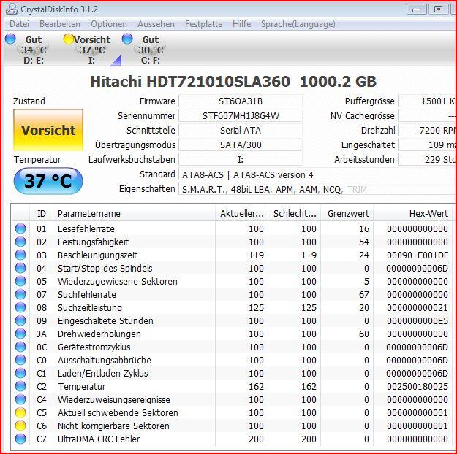Open the Datei menu
Screen dimensions: 457x454
click(x=19, y=24)
